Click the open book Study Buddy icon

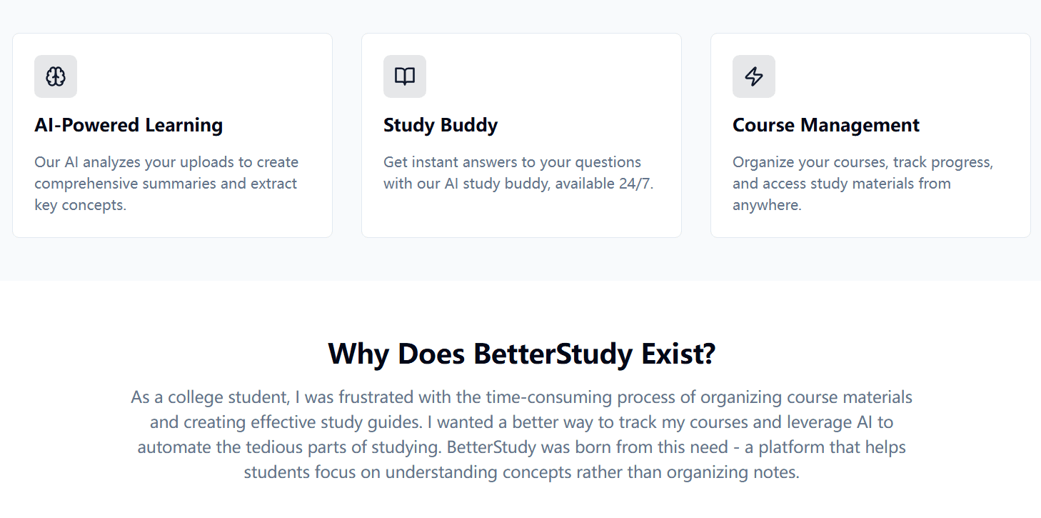point(405,76)
